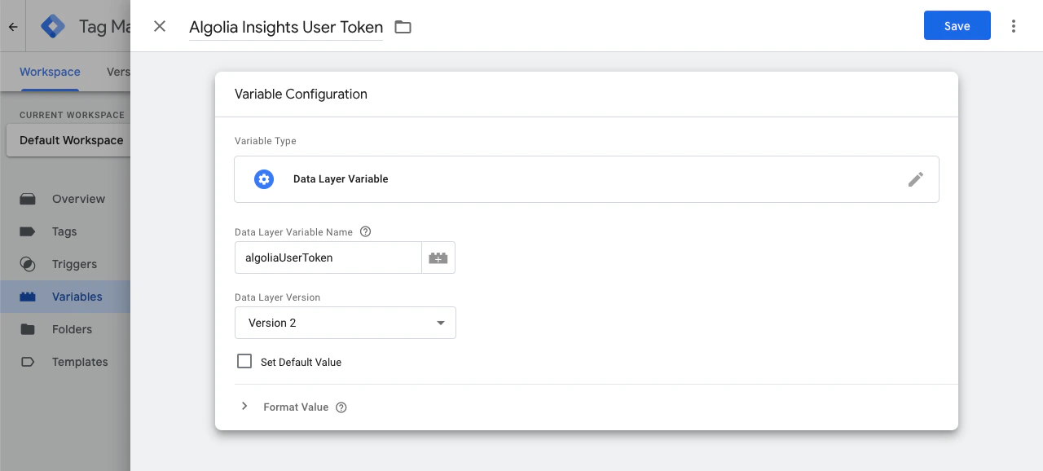Image resolution: width=1043 pixels, height=471 pixels.
Task: Expand the Format Value section
Action: tap(244, 406)
